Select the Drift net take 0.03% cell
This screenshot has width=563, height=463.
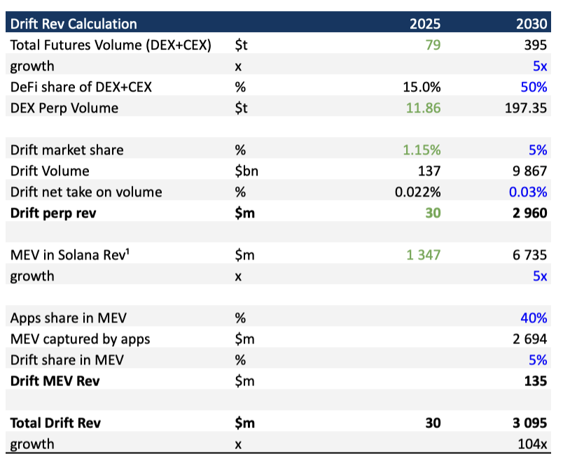528,192
